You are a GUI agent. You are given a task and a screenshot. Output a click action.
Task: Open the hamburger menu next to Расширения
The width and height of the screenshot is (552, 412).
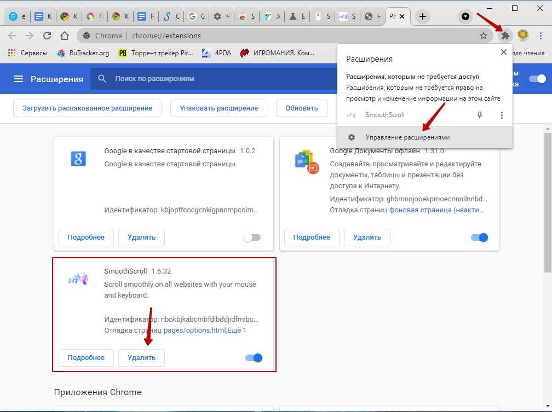19,79
